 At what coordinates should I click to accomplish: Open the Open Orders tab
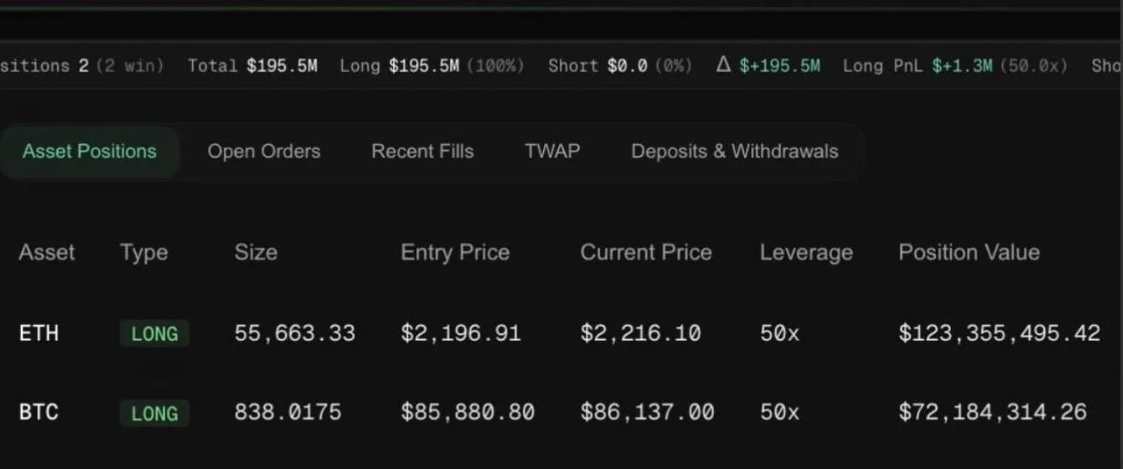[264, 152]
